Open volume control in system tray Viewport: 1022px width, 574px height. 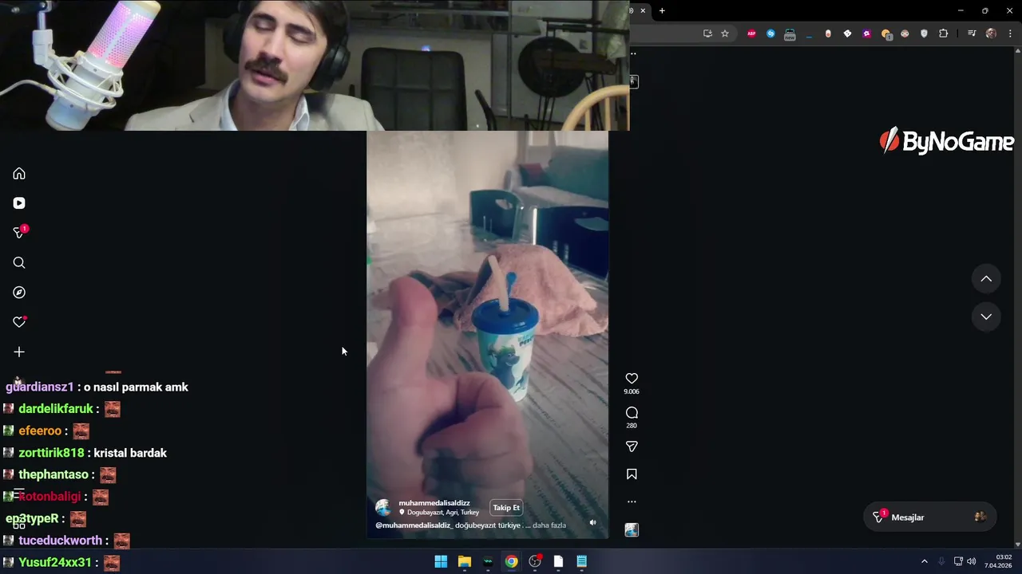[x=972, y=561]
